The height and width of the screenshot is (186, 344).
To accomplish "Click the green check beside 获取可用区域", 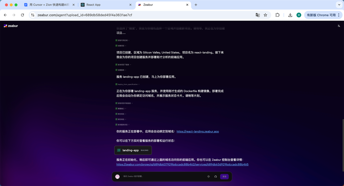I will [116, 40].
